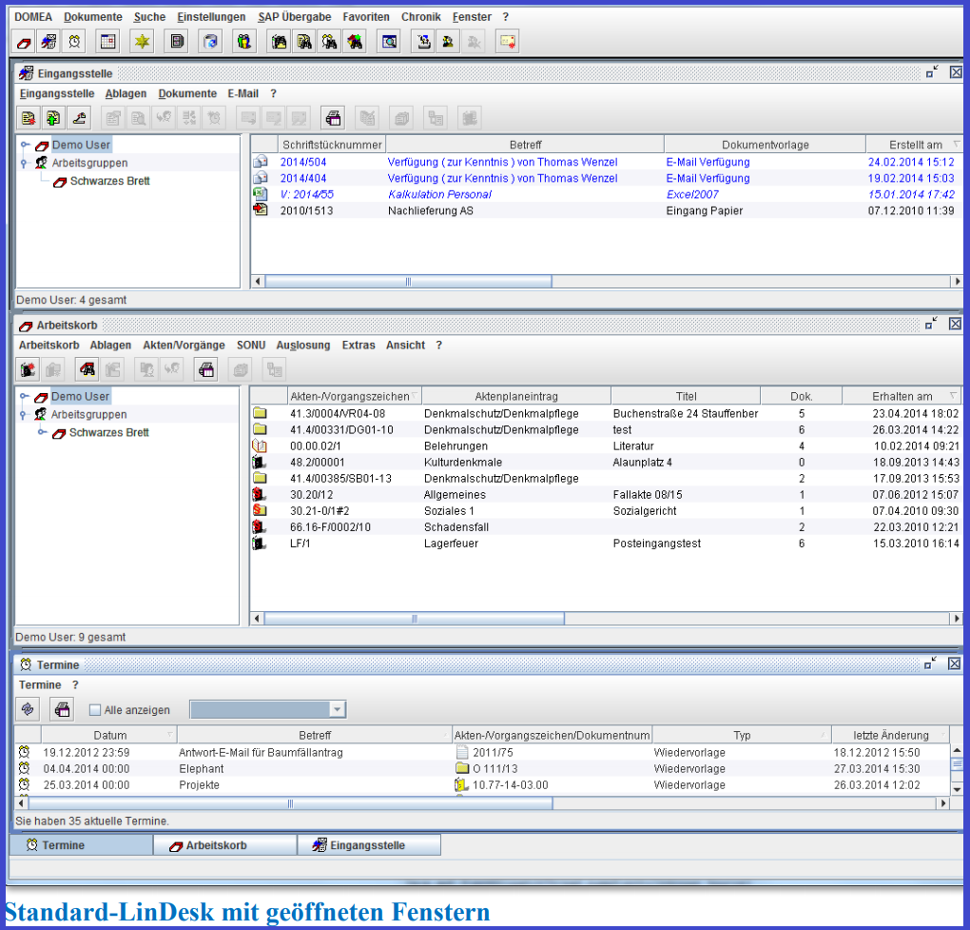Open the dropdown next to 'Alle anzeigen'
This screenshot has width=970, height=930.
pyautogui.click(x=337, y=709)
